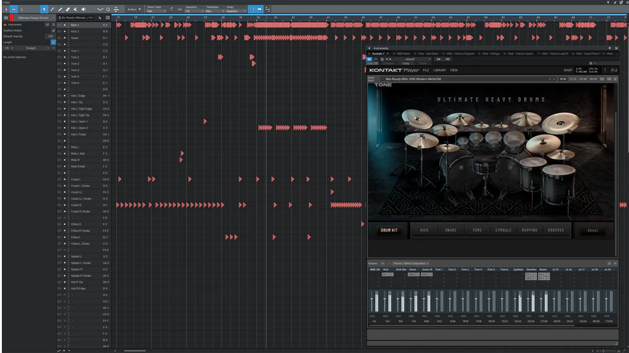Open the Timebase Bars dropdown
Image resolution: width=629 pixels, height=353 pixels.
[214, 11]
